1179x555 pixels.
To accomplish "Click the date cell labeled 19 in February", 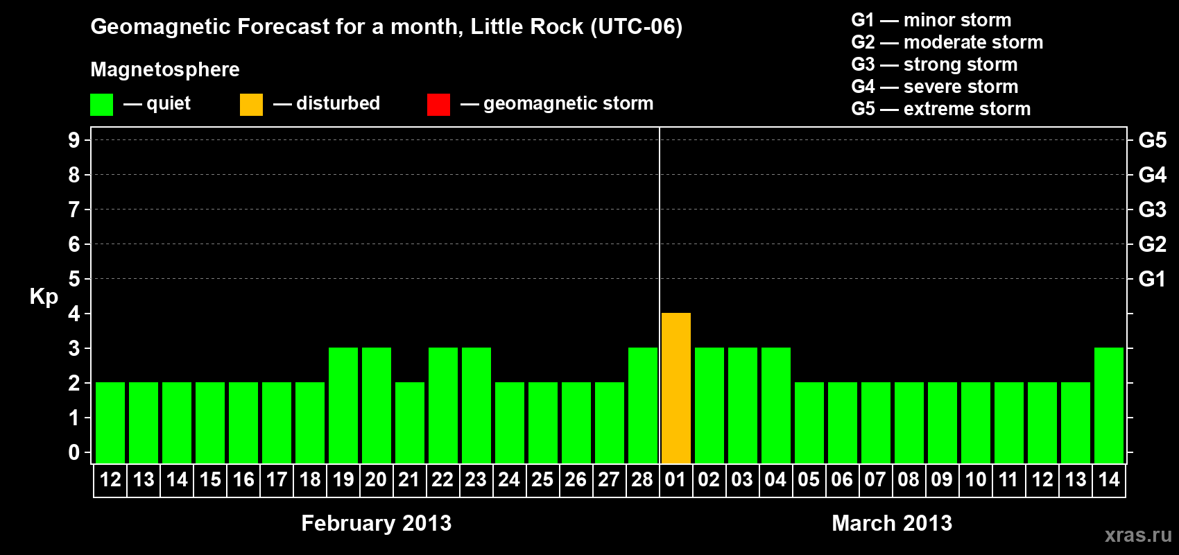I will [343, 480].
